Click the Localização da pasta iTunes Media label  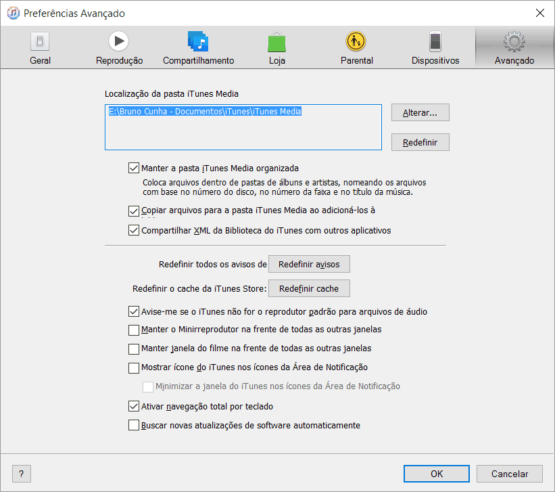click(x=171, y=94)
